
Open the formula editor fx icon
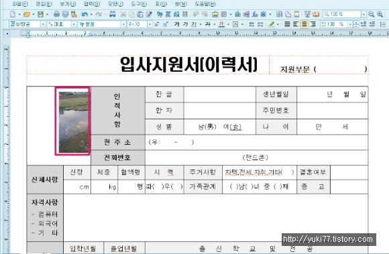(255, 14)
